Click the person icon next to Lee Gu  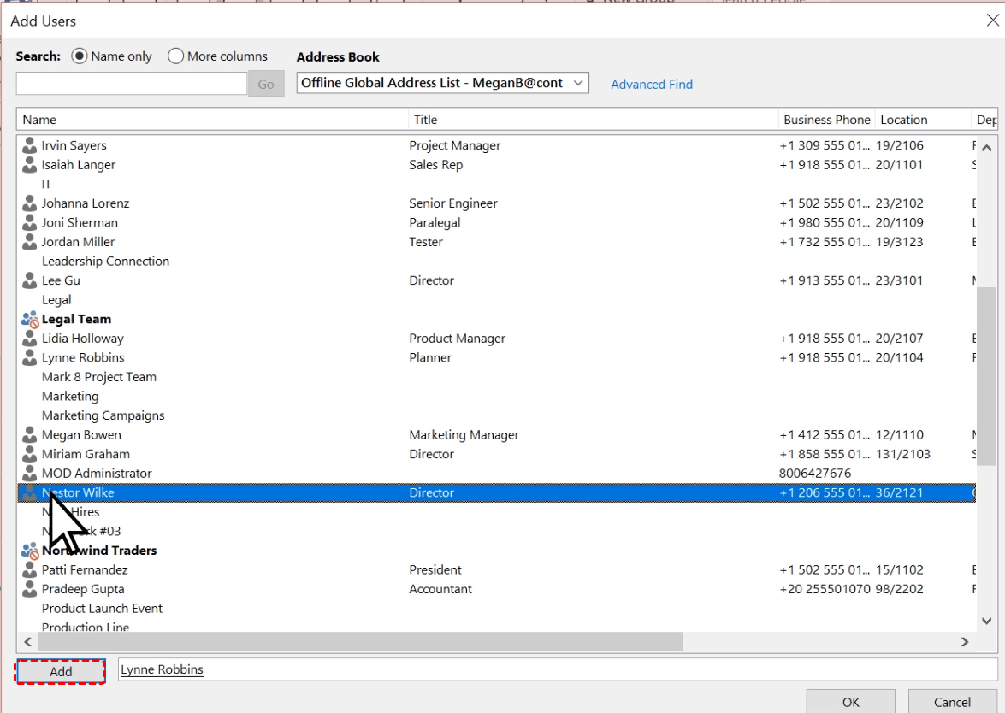click(30, 280)
